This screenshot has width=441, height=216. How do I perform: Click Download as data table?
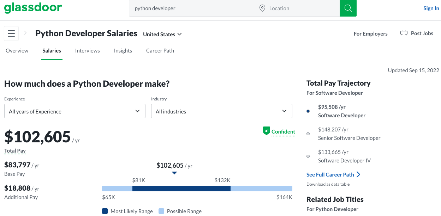click(x=328, y=184)
